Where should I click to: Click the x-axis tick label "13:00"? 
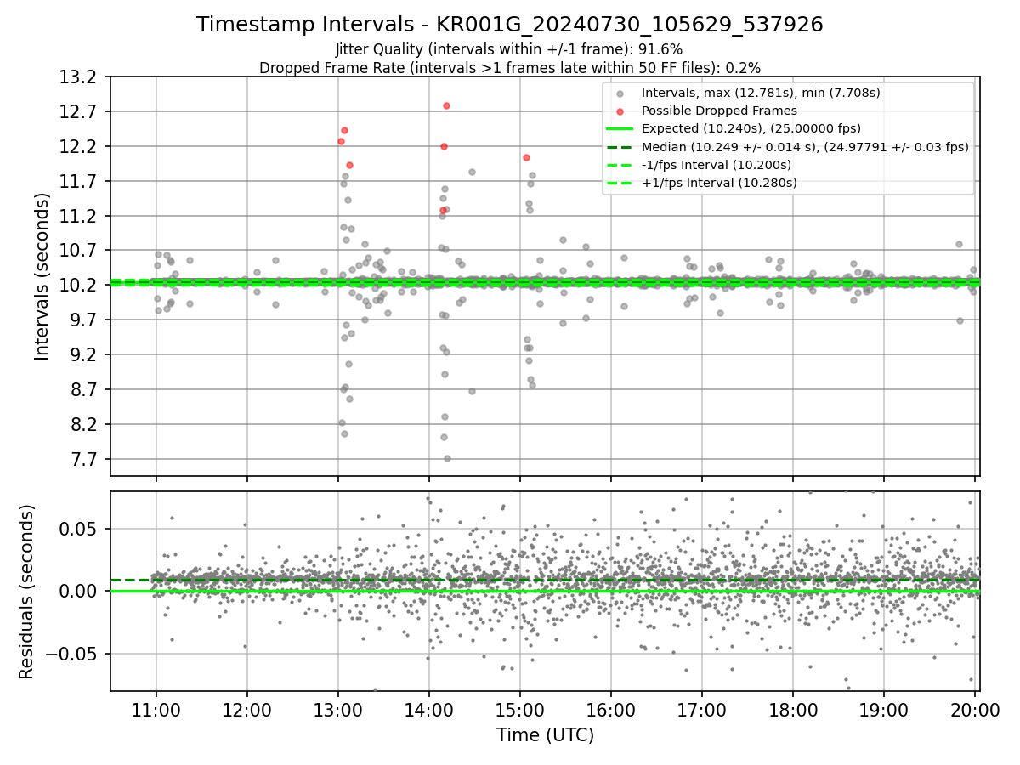(338, 711)
